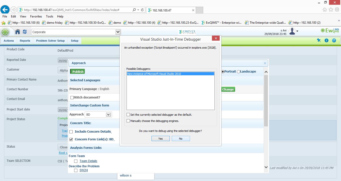Viewport: 341px width, 181px height.
Task: Open the browser tools gear icon
Action: 337,10
